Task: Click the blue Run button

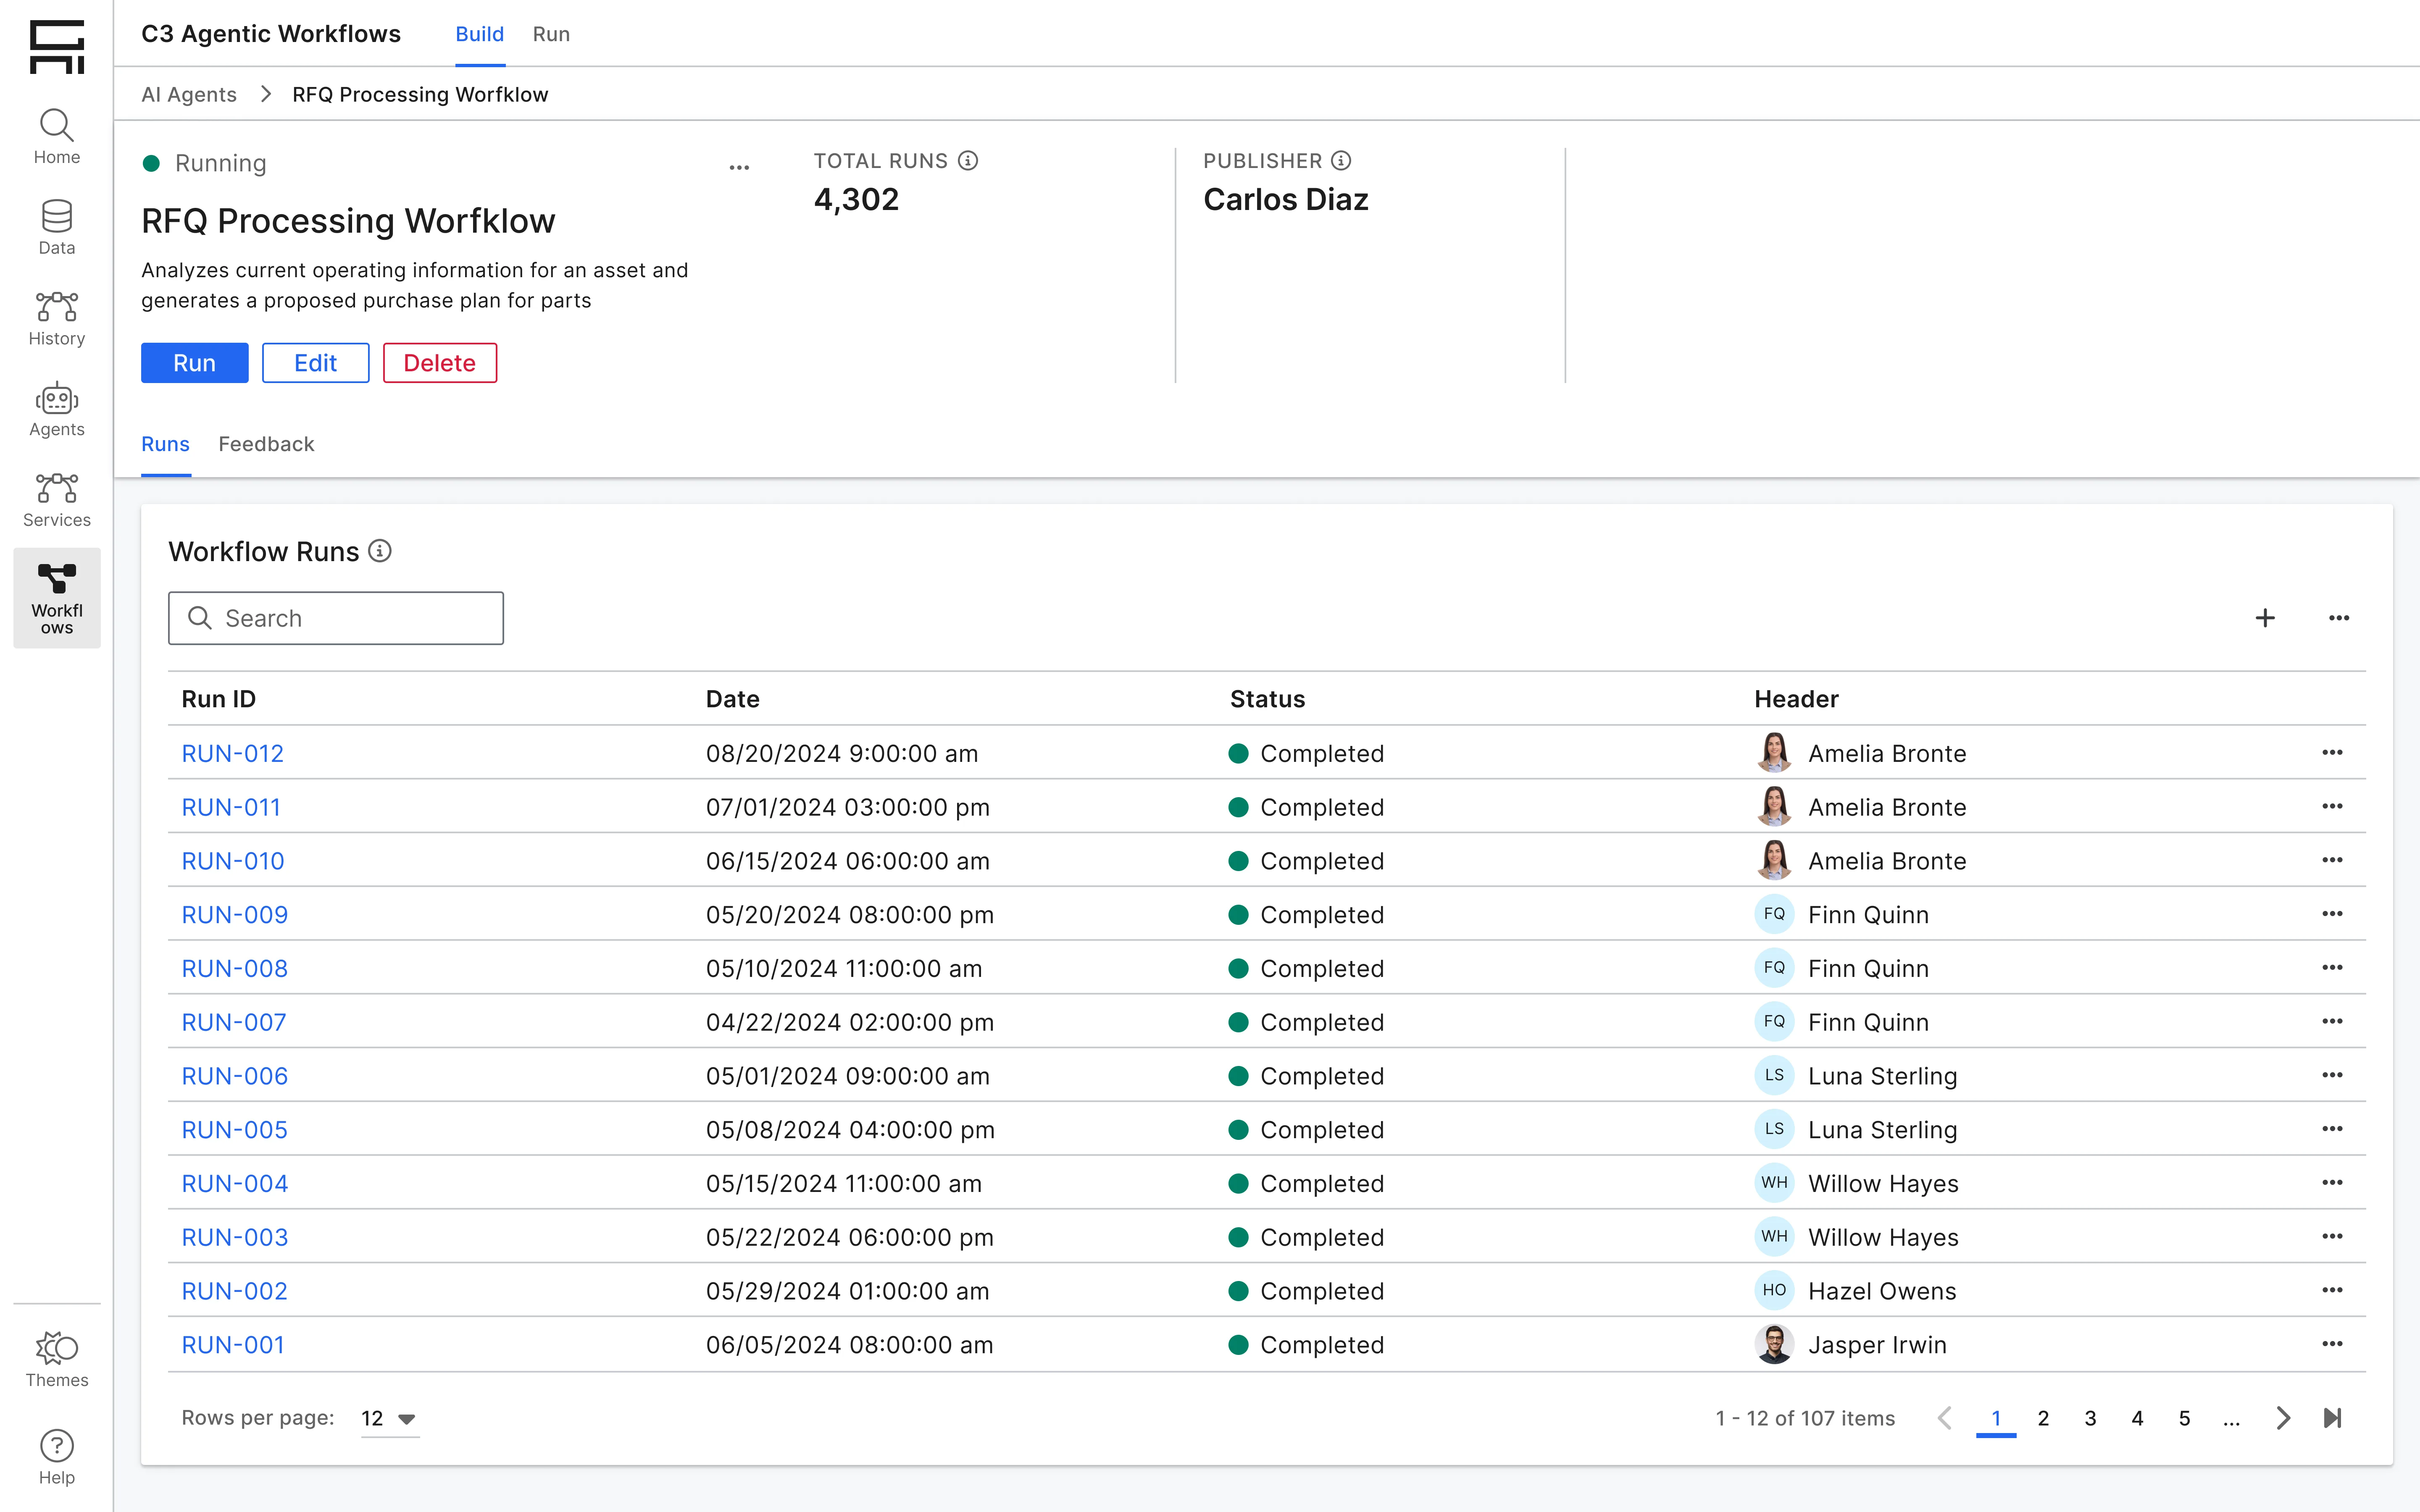Action: click(x=195, y=363)
